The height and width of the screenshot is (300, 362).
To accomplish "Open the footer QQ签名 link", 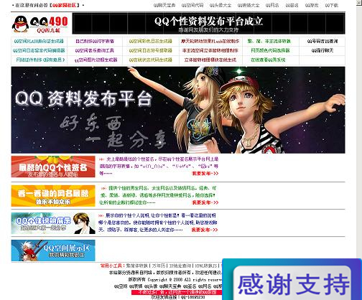I will 190,286.
